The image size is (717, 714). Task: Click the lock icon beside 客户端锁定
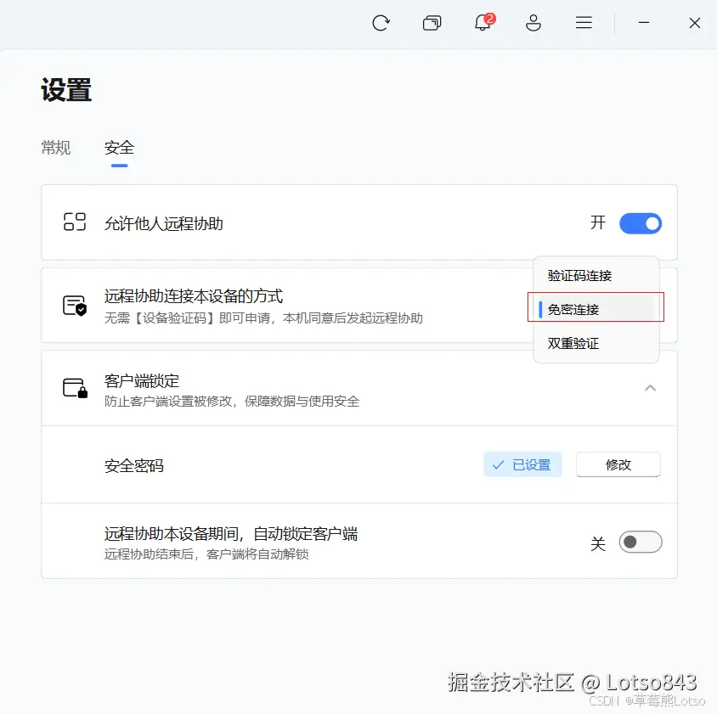click(x=76, y=387)
